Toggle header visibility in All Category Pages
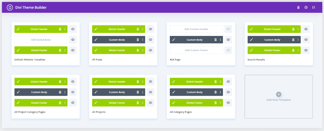Viewport: 324px width, 131px height. pos(228,82)
